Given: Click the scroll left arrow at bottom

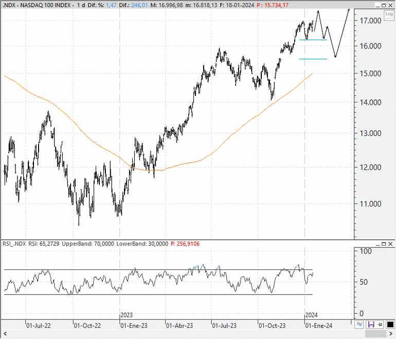Looking at the screenshot, I should tap(4, 334).
